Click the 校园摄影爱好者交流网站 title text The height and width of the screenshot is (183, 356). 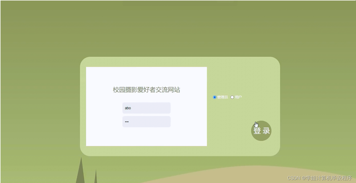coord(146,90)
